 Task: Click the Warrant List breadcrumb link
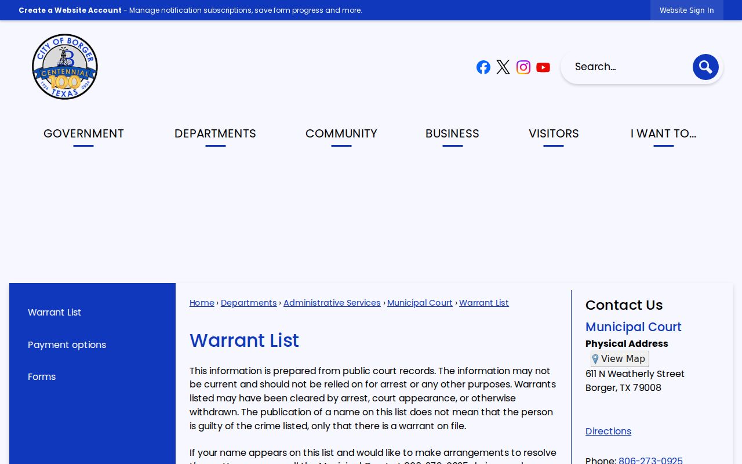coord(484,303)
